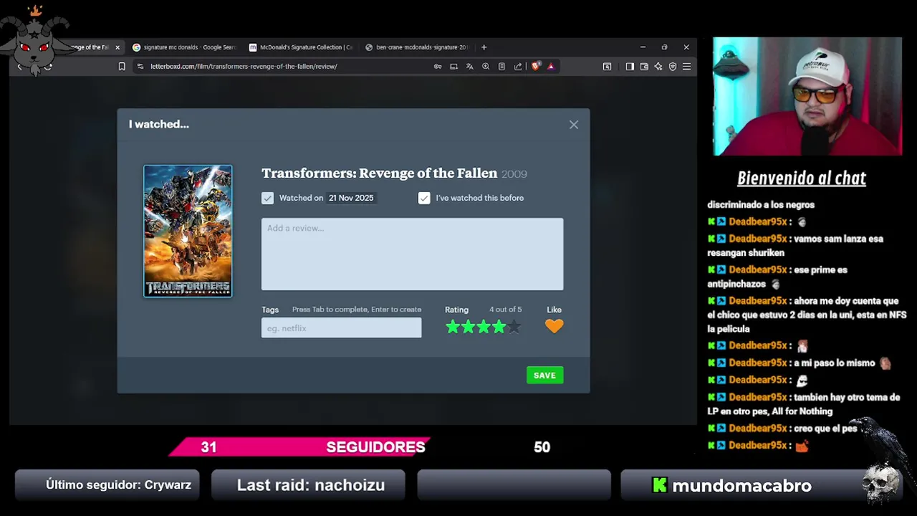Click the share page icon
The image size is (917, 516).
click(518, 67)
